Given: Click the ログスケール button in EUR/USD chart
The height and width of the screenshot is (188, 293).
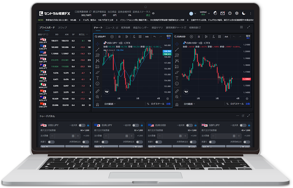Looking at the screenshot, I should [237, 104].
